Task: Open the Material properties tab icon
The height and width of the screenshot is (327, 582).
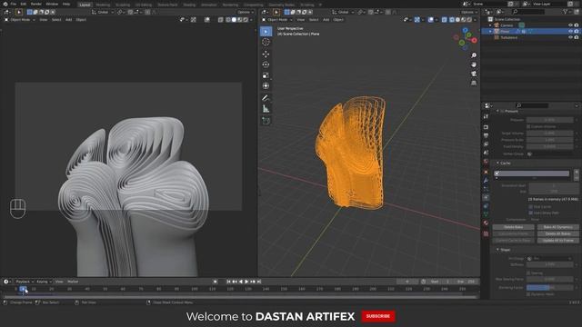Action: 486,223
